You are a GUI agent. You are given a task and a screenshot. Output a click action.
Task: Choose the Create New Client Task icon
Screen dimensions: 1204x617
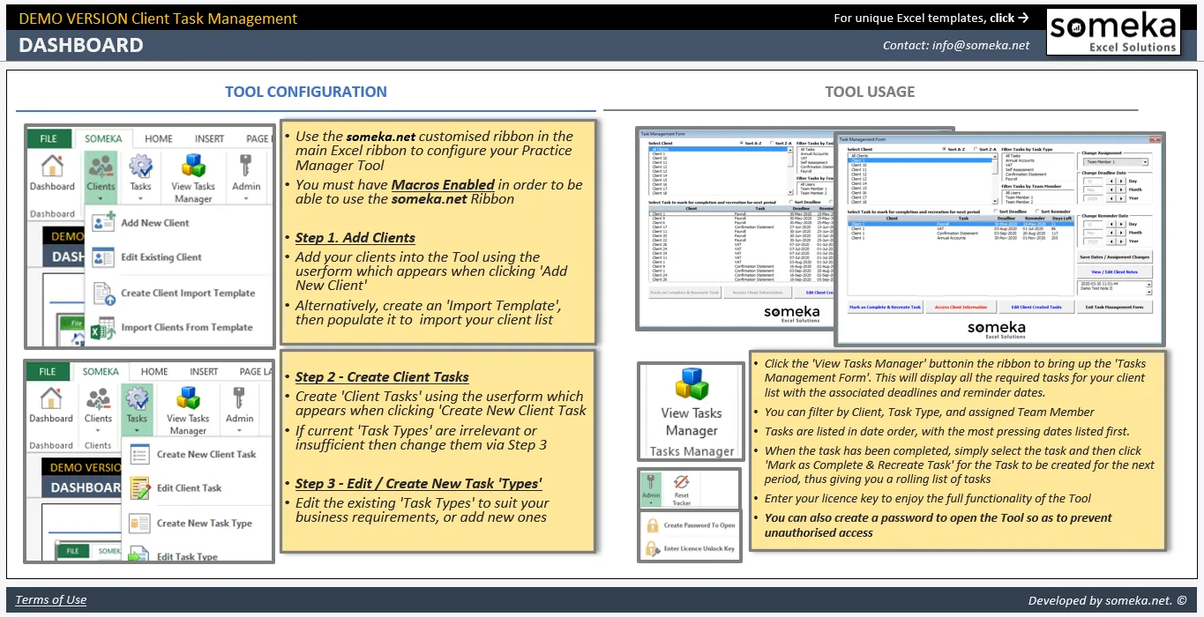[x=139, y=455]
